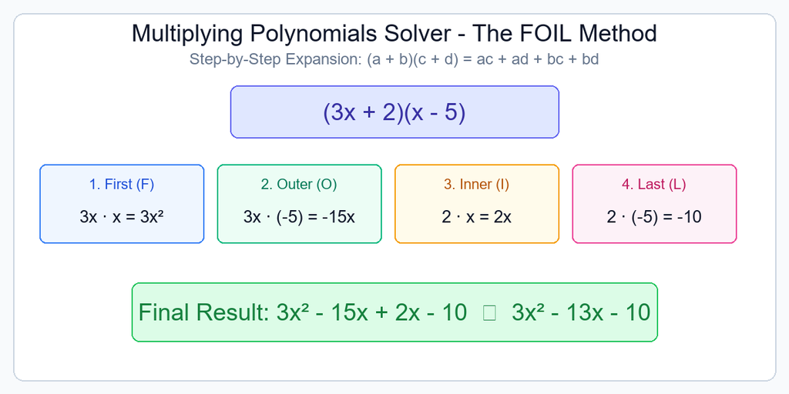This screenshot has width=789, height=394.
Task: Select the simplified 3x² - 13x - 10 answer
Action: pos(581,312)
